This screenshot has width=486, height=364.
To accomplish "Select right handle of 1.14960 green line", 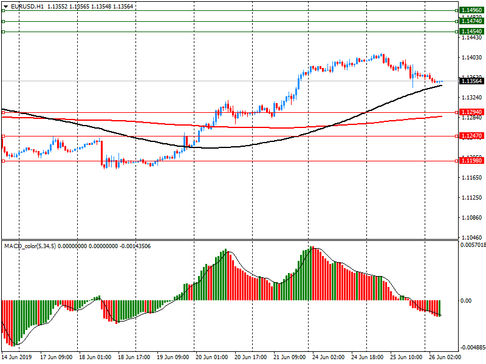I will tap(457, 10).
